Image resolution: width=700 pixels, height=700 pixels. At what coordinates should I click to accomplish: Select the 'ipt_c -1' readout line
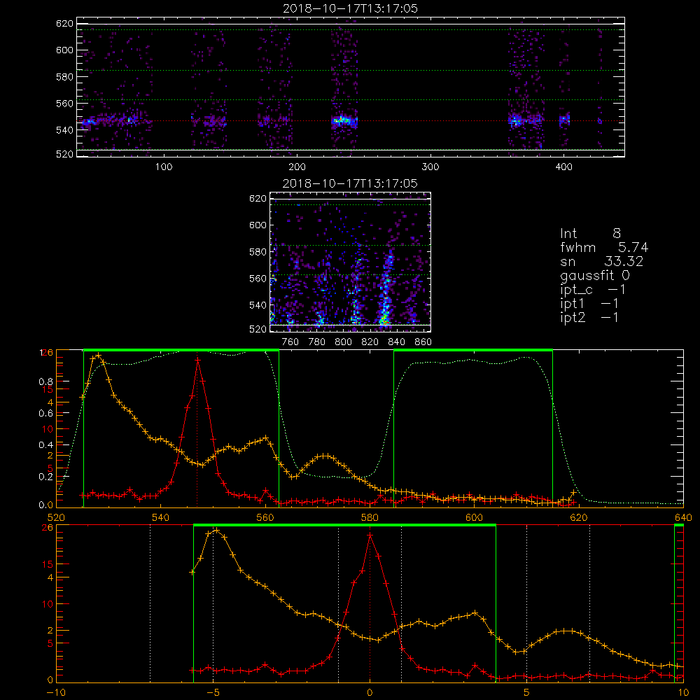pos(593,290)
